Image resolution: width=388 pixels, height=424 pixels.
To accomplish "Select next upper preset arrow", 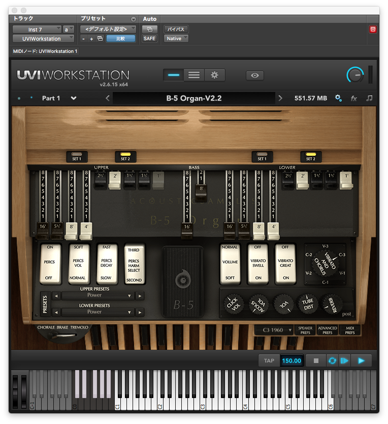I will (140, 296).
